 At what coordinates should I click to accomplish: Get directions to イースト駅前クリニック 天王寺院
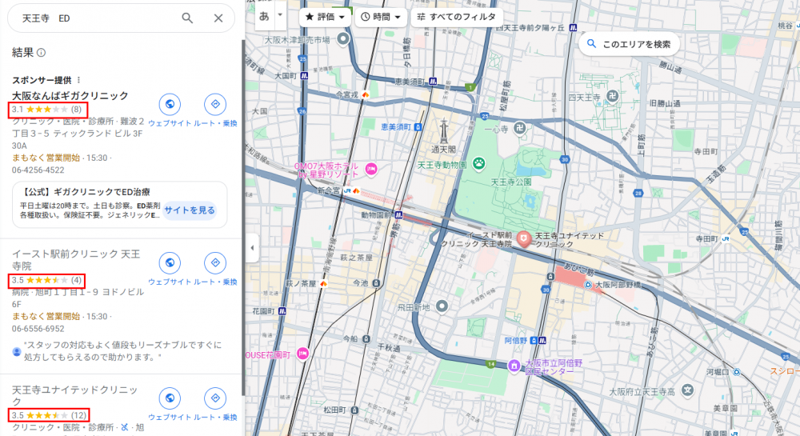point(214,262)
